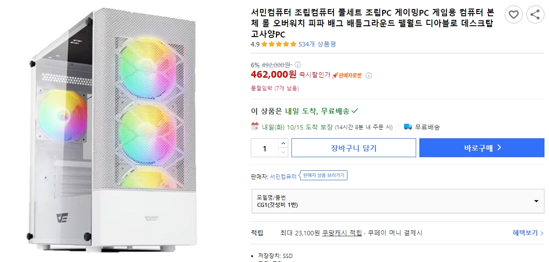Click the heart icon to add to wishlist
Screen dimensions: 549x262
[x=514, y=14]
